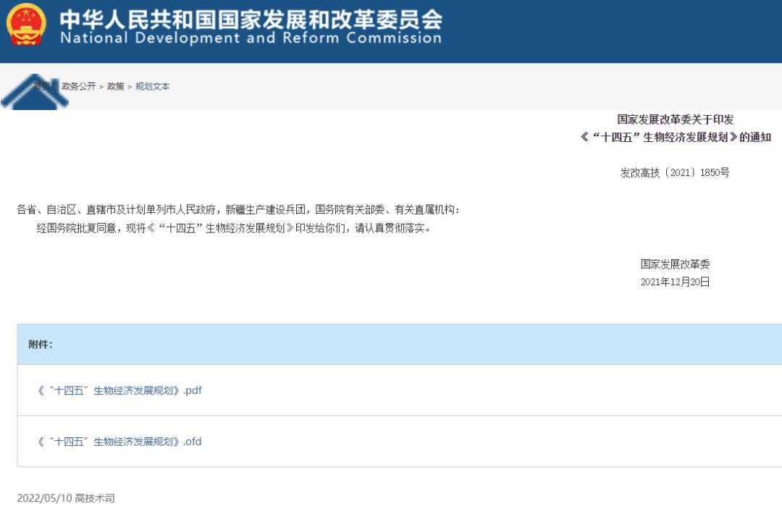
Task: Click the paragraph starting 经国务院批复同意
Action: pyautogui.click(x=234, y=228)
